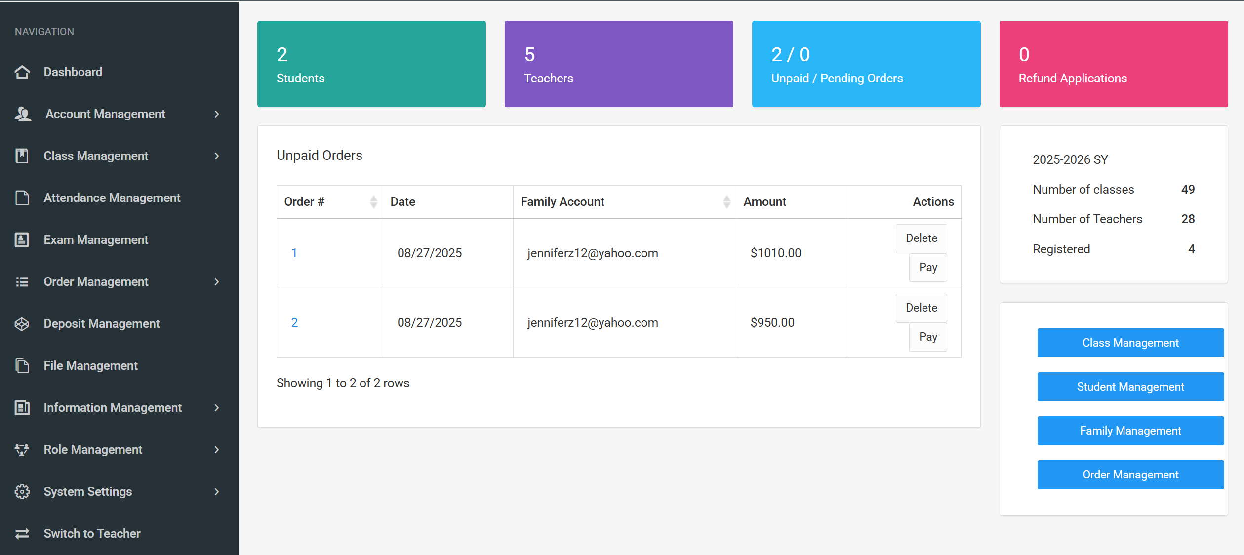Open the Attendance Management menu item
The height and width of the screenshot is (555, 1244).
tap(112, 198)
